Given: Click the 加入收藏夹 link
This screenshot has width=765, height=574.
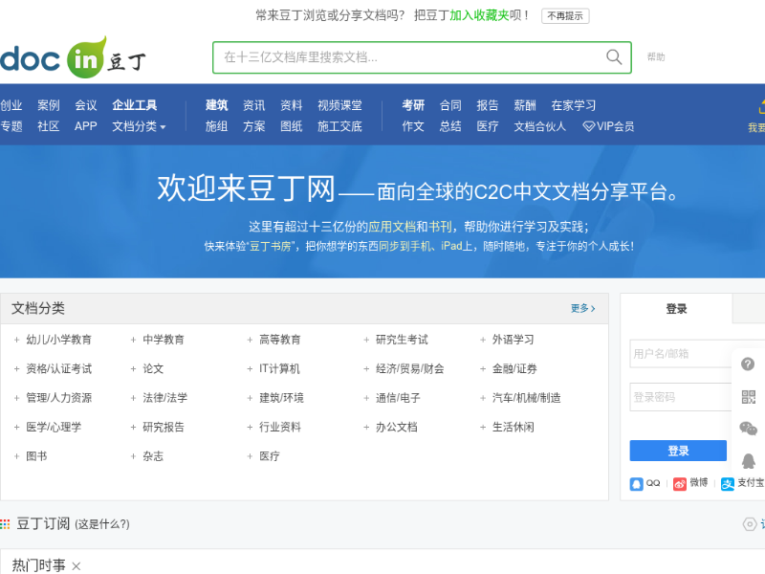Looking at the screenshot, I should pos(479,15).
